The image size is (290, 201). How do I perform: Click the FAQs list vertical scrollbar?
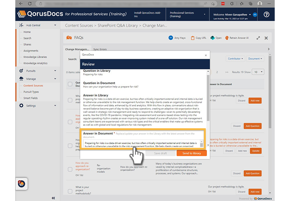[x=270, y=92]
